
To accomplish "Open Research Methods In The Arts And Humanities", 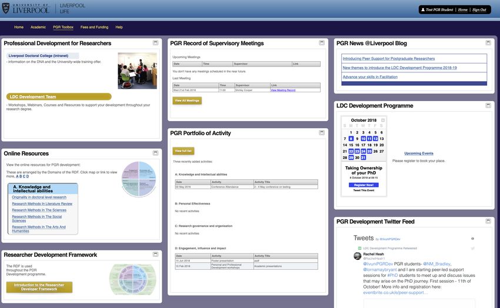I will tap(39, 229).
